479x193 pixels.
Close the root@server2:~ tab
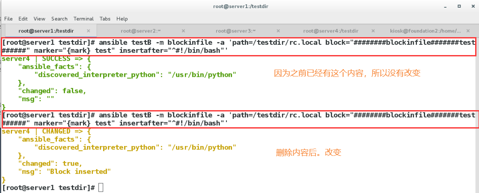click(183, 31)
